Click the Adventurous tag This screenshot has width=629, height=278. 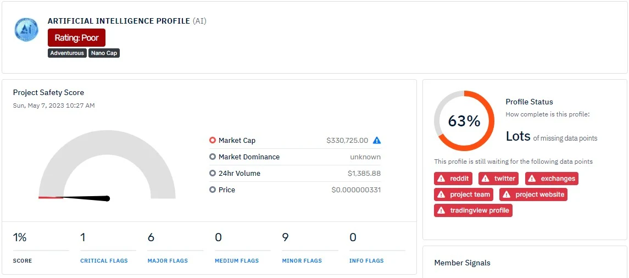pyautogui.click(x=67, y=53)
